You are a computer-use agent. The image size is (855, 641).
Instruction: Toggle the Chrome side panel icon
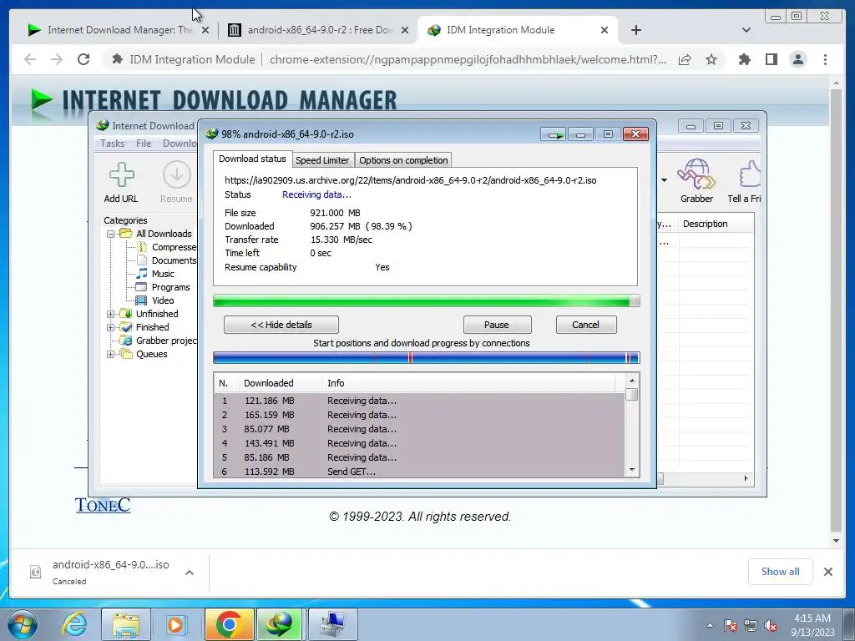pyautogui.click(x=771, y=59)
